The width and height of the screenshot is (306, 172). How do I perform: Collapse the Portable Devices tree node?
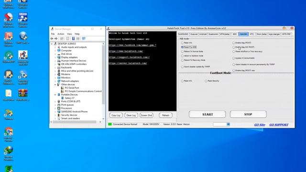[x=55, y=95]
